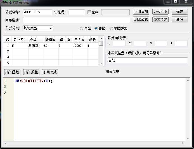This screenshot has height=149, width=194.
Task: Expand the 公式分类 category dropdown
Action: coord(51,28)
